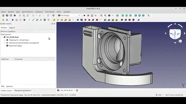Click the Cut scissors icon

pos(20,15)
